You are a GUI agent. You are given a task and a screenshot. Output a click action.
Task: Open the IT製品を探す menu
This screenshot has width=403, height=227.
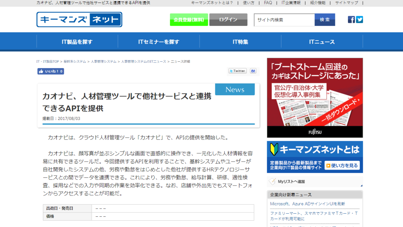[77, 42]
